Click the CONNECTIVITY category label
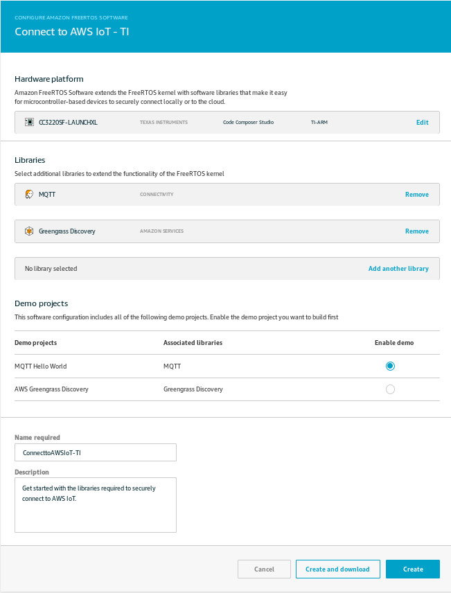Viewport: 451px width, 593px height. click(x=157, y=195)
